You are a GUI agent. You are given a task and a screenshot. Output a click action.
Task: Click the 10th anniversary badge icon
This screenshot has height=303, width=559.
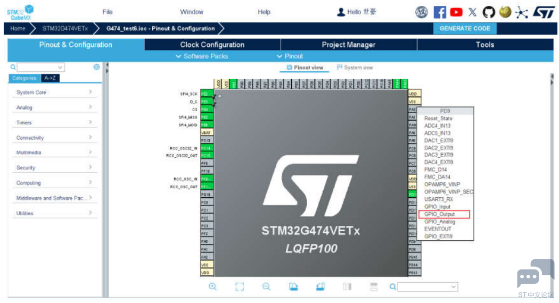pyautogui.click(x=422, y=12)
